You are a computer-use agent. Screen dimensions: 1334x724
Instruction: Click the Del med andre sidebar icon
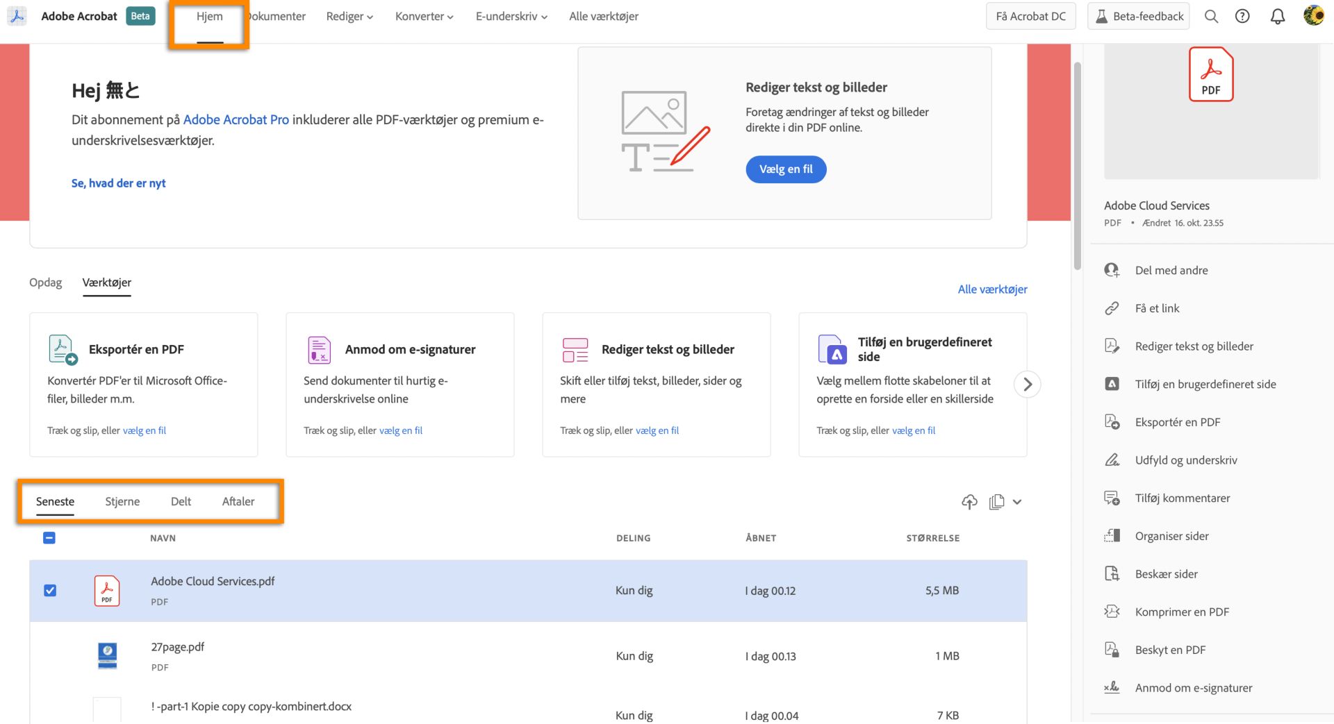click(1112, 270)
